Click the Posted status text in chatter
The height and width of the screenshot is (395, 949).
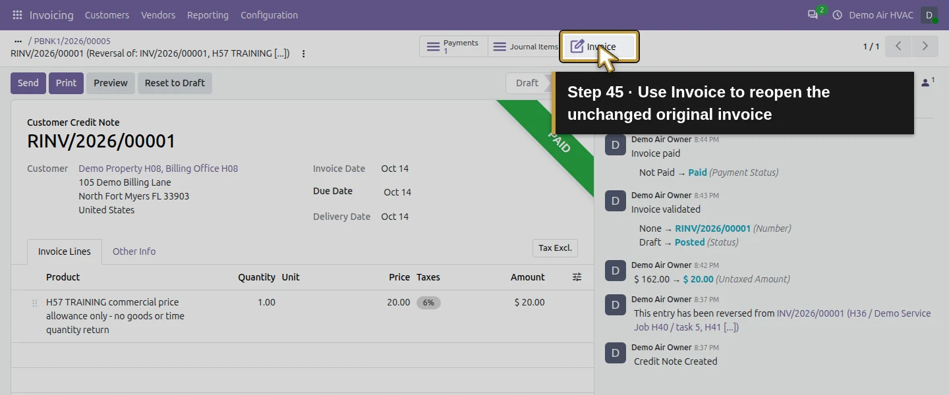click(x=689, y=242)
